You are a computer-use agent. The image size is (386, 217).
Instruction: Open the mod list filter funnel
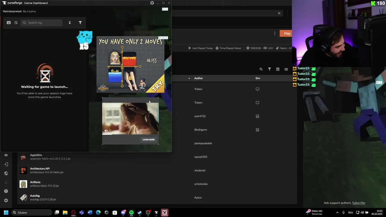[270, 69]
